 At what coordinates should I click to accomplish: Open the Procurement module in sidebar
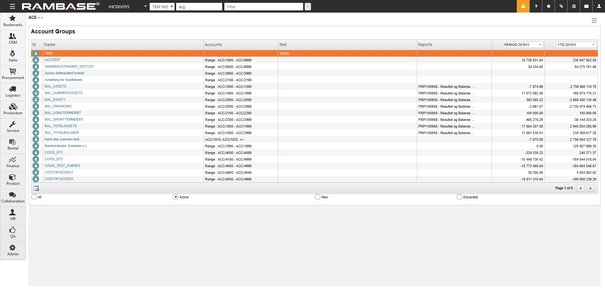click(x=13, y=74)
